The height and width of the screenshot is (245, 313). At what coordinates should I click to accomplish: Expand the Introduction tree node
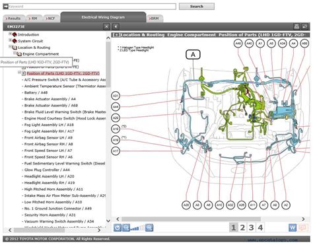[x=10, y=34]
